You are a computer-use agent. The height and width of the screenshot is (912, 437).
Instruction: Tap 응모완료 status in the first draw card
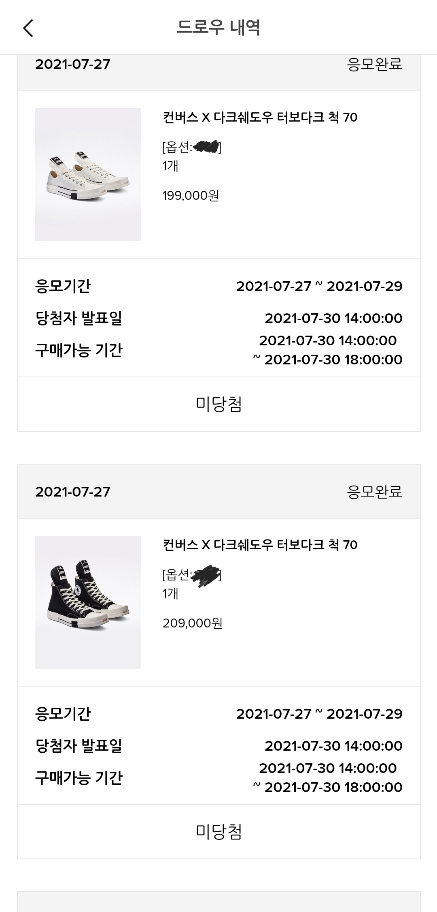[374, 64]
